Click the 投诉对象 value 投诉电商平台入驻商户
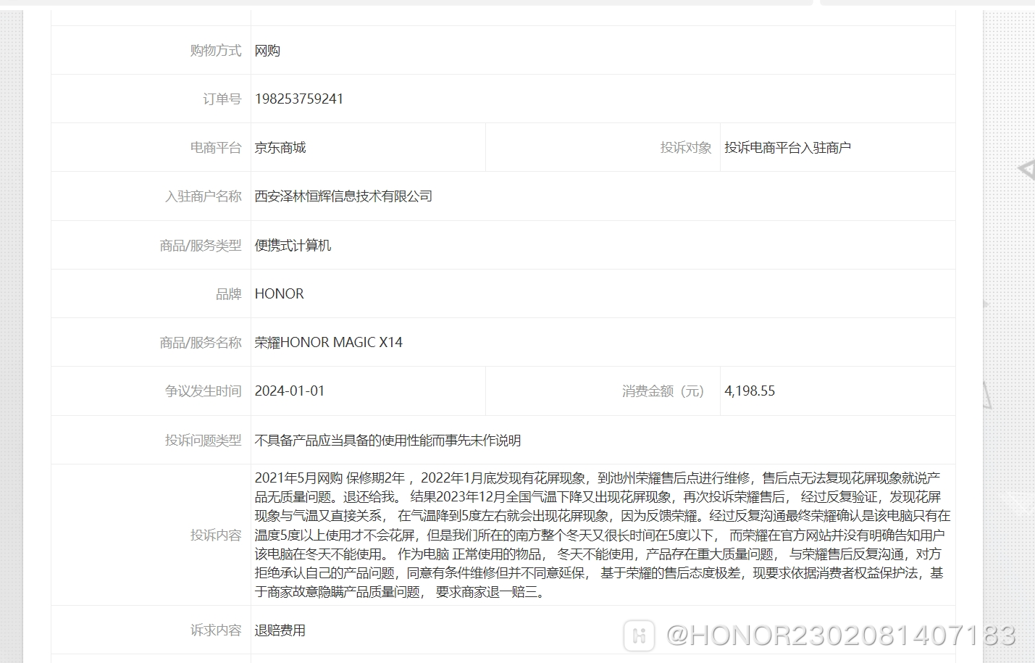The height and width of the screenshot is (663, 1035). click(x=788, y=147)
